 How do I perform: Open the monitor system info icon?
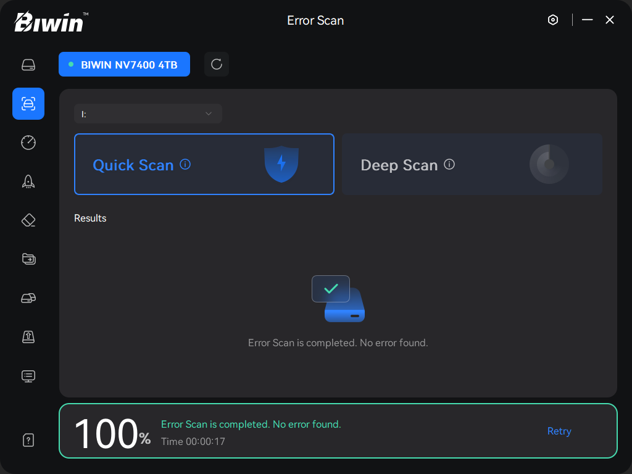pyautogui.click(x=28, y=376)
